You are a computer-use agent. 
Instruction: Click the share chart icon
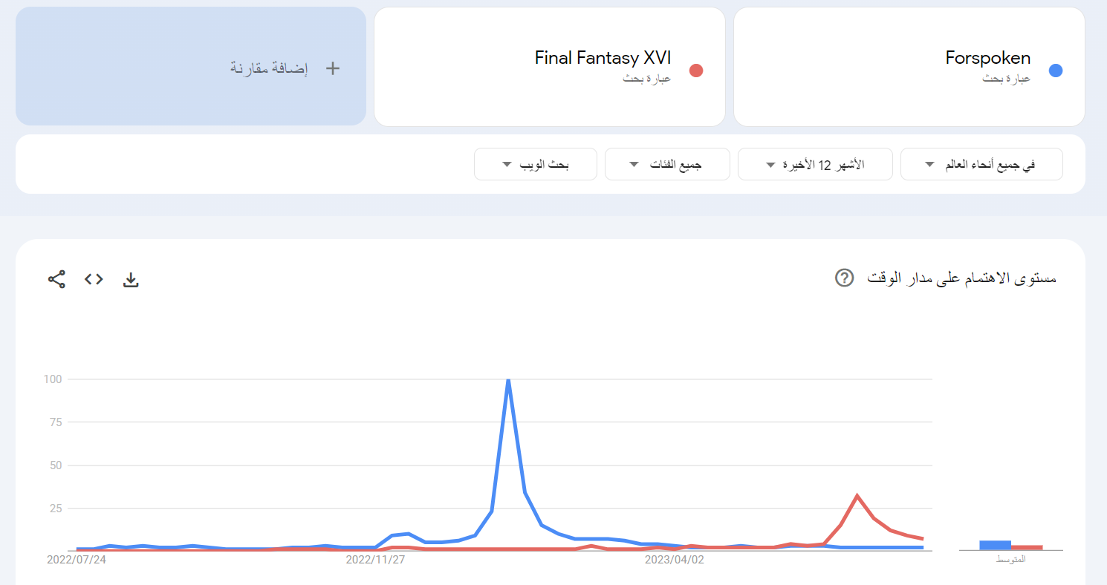(57, 279)
